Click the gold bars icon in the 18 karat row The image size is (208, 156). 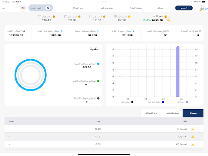(193, 129)
